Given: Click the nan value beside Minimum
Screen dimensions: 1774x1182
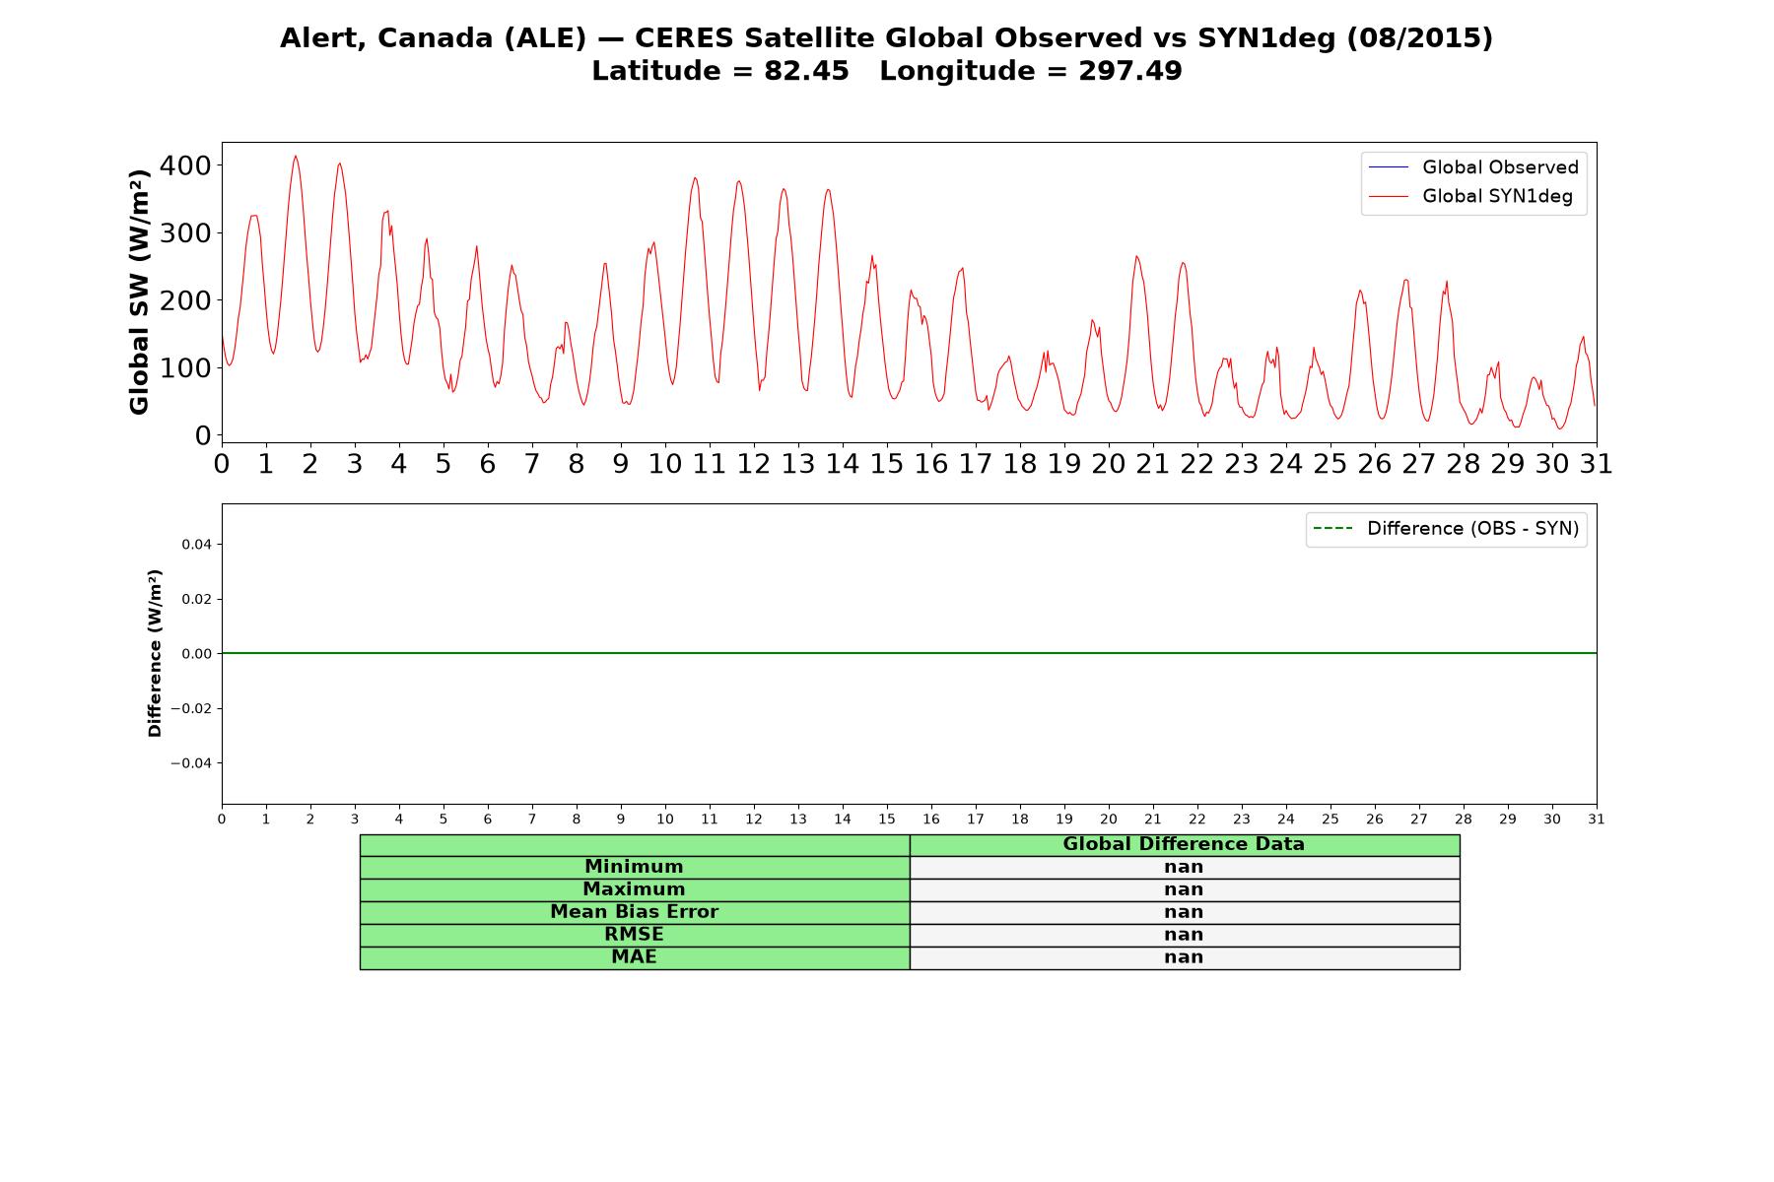Looking at the screenshot, I should click(x=1184, y=867).
